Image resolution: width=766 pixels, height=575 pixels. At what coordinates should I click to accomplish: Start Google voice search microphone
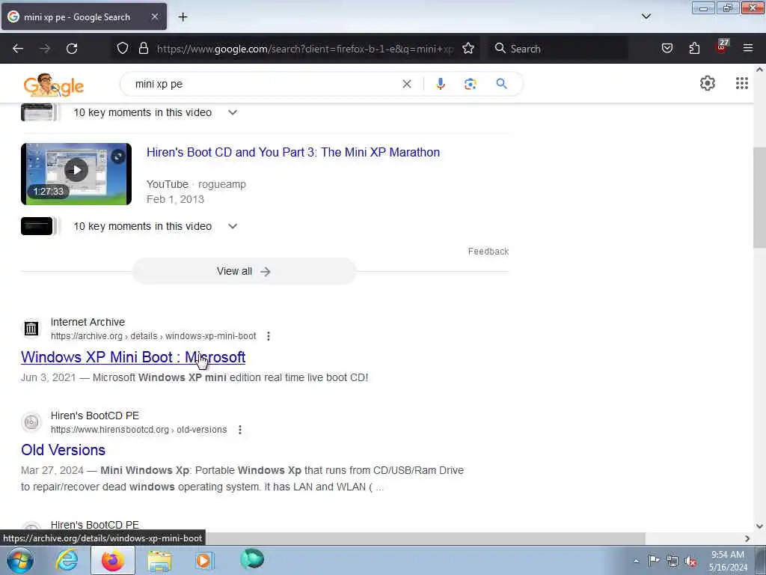[x=440, y=84]
